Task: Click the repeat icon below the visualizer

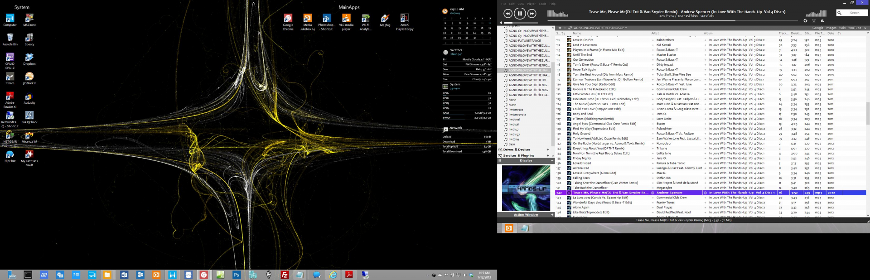Action: coord(805,21)
